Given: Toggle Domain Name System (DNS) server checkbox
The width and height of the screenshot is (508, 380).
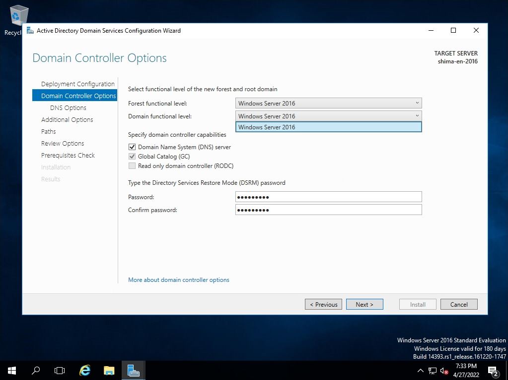Looking at the screenshot, I should [132, 147].
